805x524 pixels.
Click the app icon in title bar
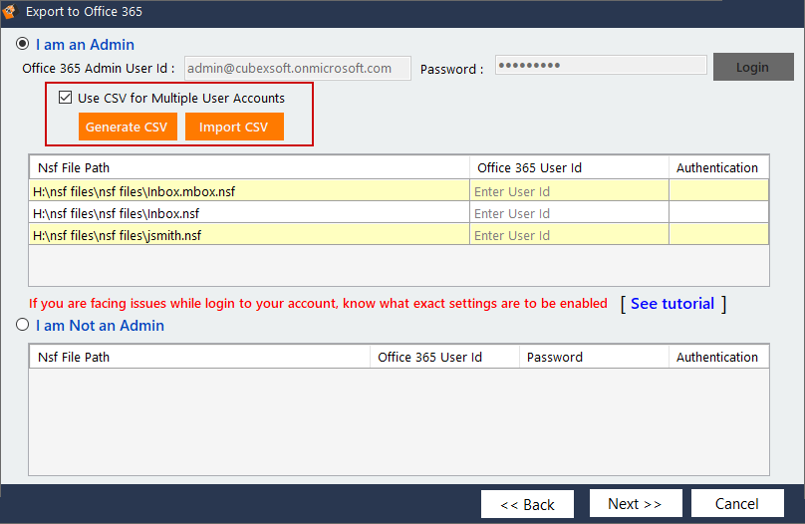(11, 12)
